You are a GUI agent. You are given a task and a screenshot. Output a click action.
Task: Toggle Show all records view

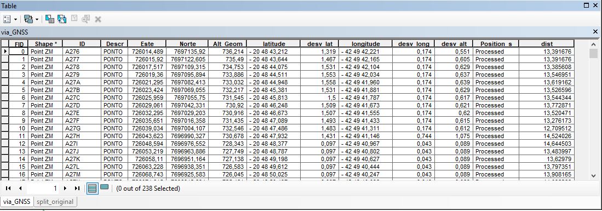pos(92,189)
